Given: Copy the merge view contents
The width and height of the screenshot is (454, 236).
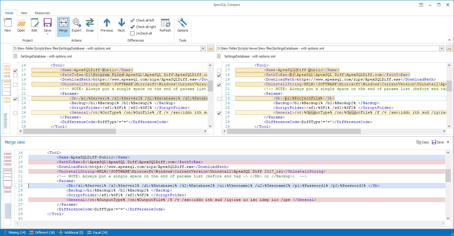Looking at the screenshot, I should coord(422,142).
